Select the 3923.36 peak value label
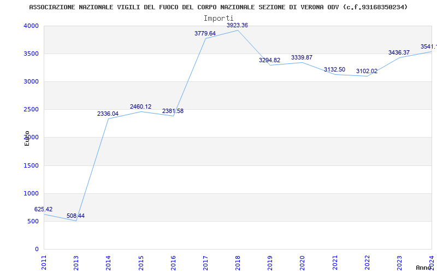 point(237,25)
